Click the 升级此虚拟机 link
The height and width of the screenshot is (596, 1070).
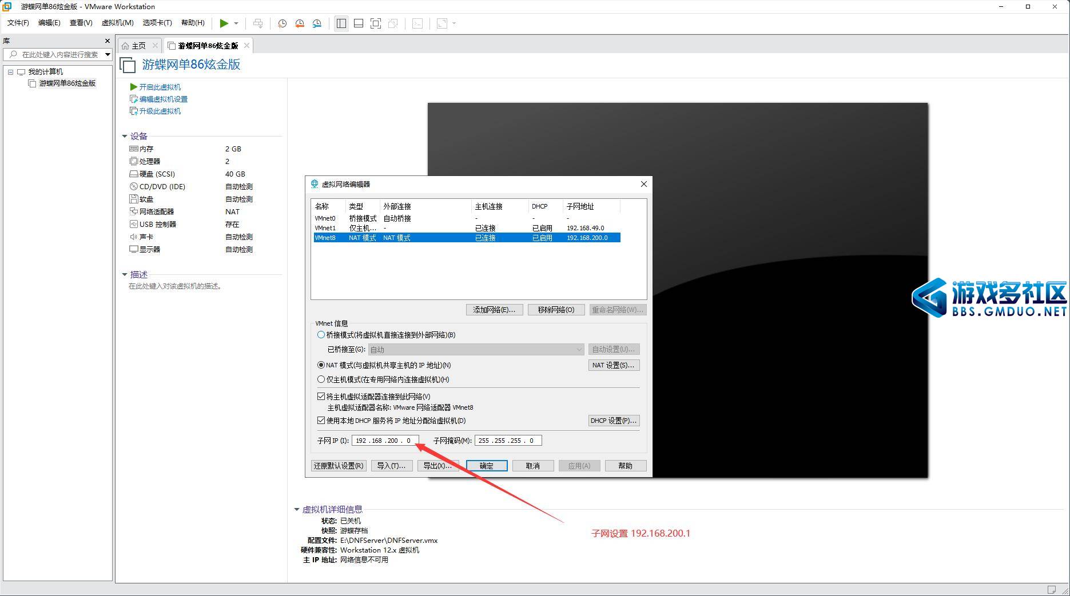click(x=160, y=111)
